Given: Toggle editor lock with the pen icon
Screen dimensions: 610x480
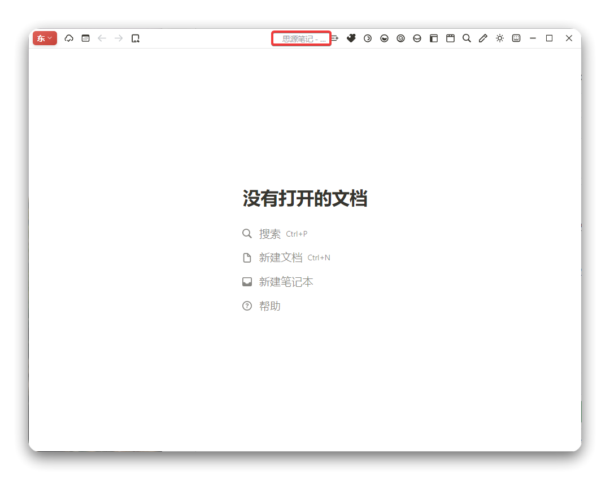Looking at the screenshot, I should pos(483,38).
